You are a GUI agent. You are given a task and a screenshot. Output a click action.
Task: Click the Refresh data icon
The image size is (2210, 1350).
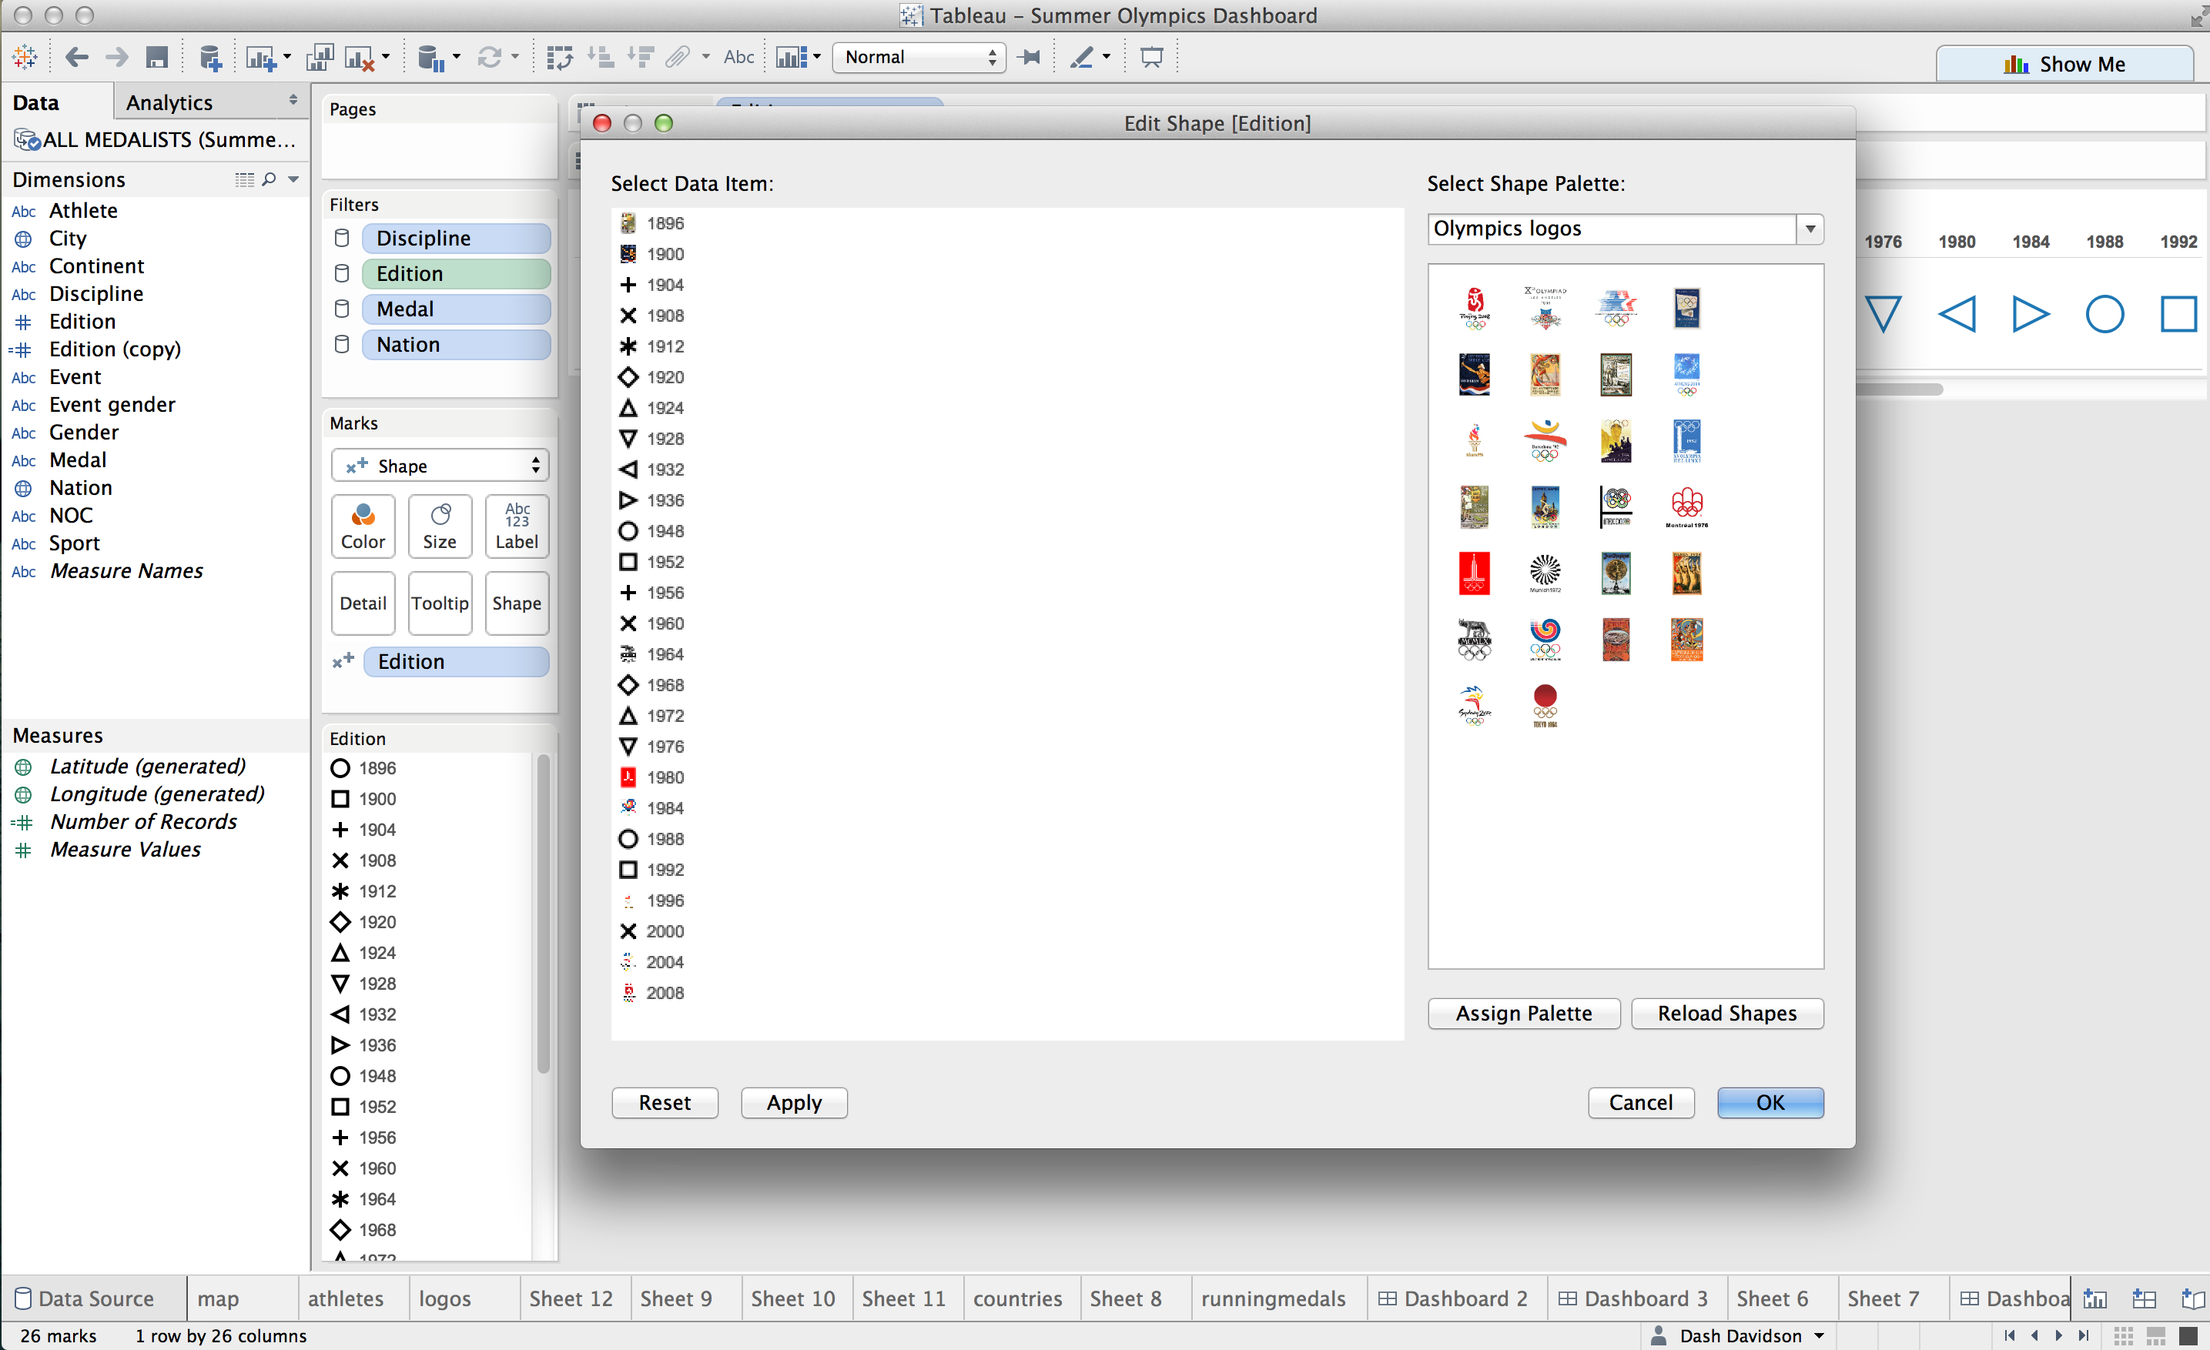click(489, 58)
